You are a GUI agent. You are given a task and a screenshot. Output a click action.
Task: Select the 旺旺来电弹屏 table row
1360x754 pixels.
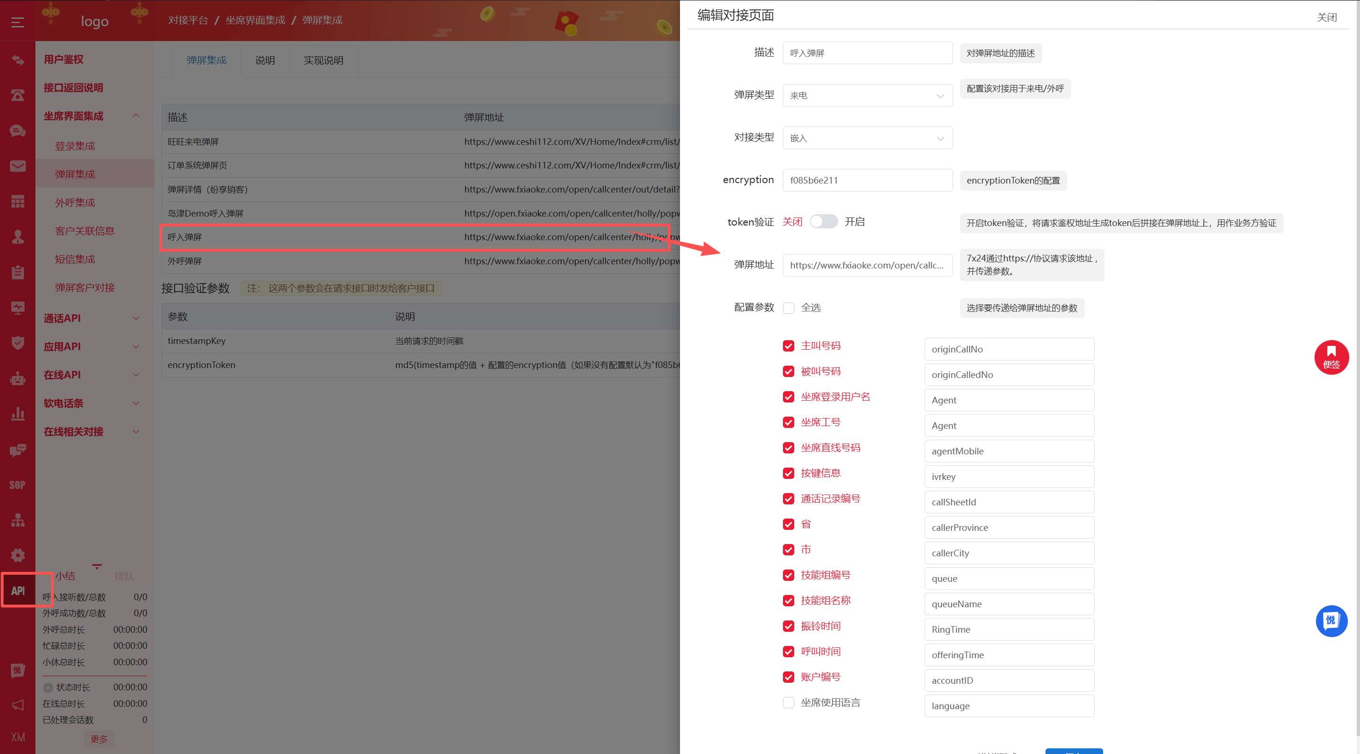click(x=421, y=142)
